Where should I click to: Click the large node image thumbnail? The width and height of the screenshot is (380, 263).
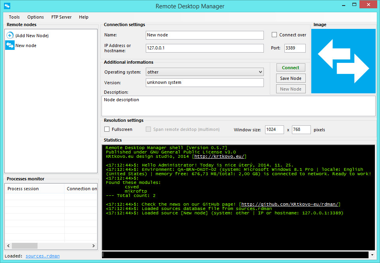point(343,61)
